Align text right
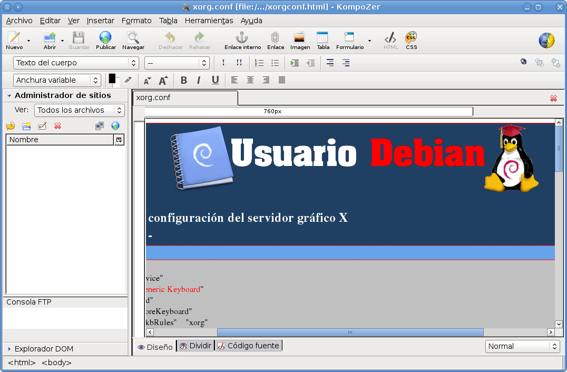567x372 pixels. coord(266,80)
